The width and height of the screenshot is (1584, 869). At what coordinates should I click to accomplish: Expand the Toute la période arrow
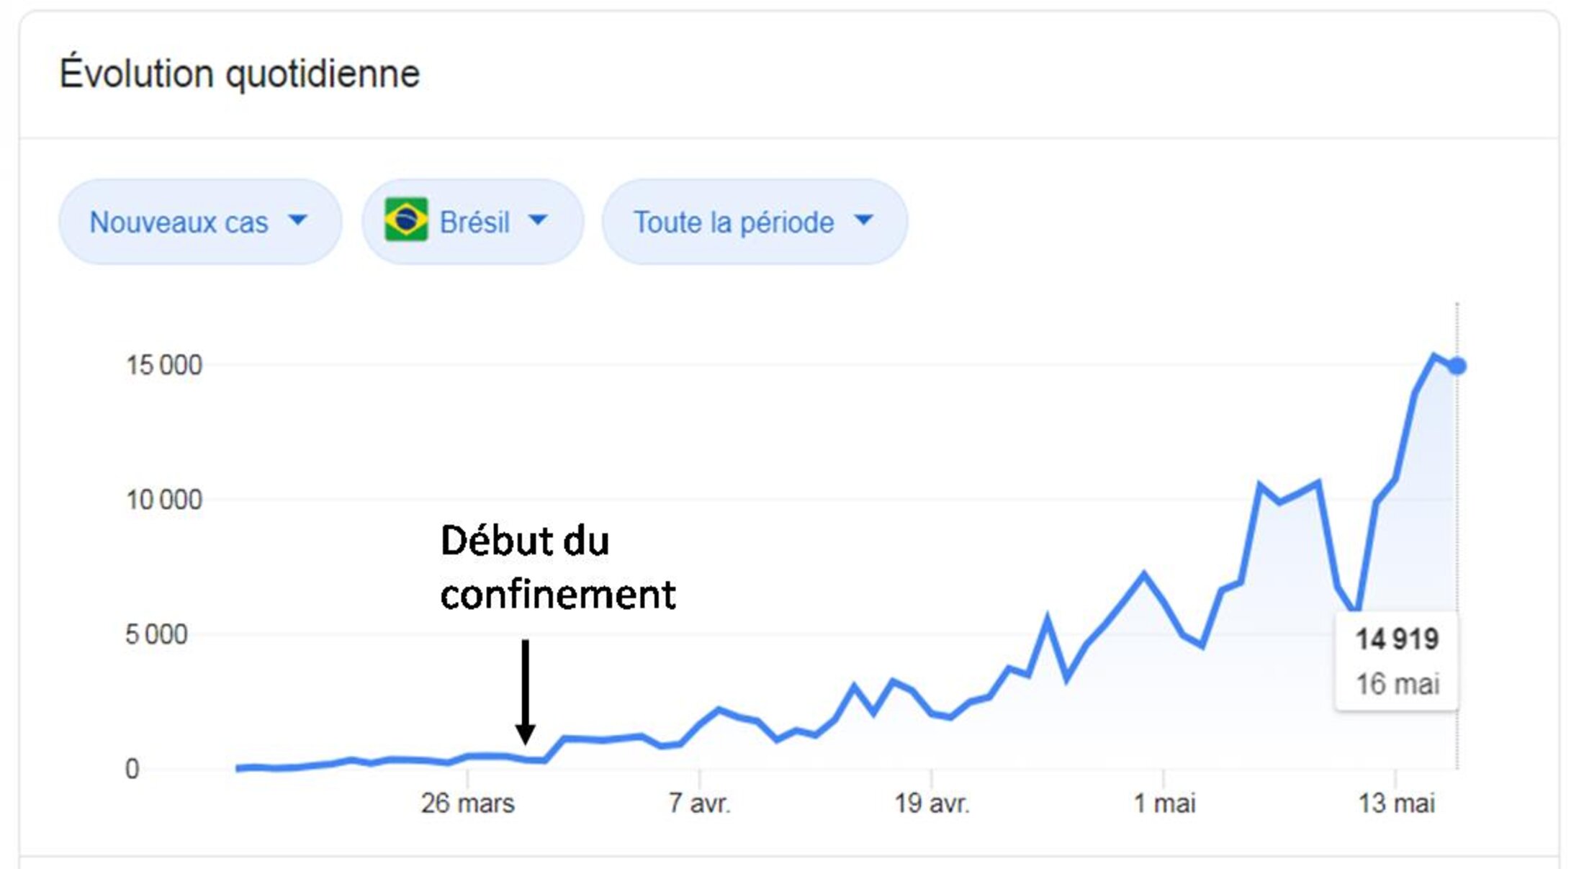click(863, 220)
